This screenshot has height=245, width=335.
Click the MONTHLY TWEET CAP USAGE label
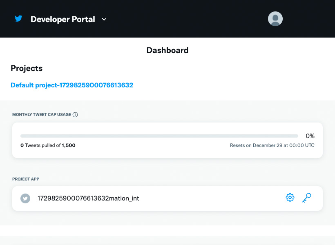(42, 115)
